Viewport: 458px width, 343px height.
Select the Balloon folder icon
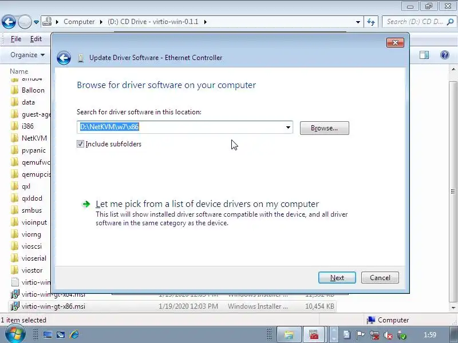(x=15, y=90)
